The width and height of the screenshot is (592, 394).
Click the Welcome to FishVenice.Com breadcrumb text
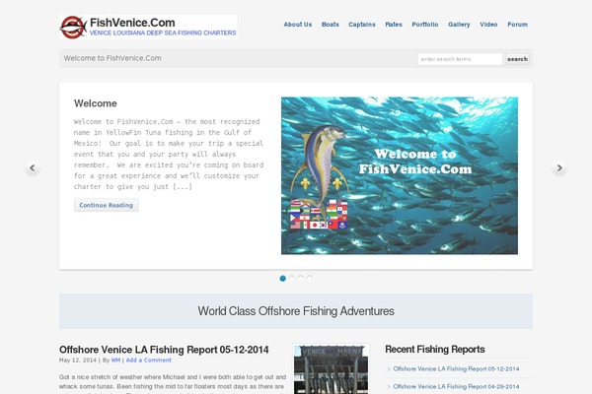112,58
